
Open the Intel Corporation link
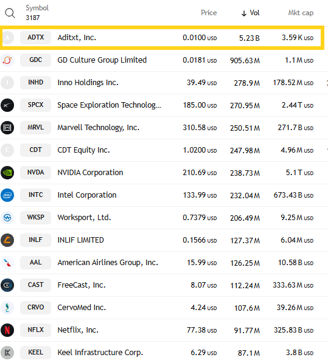click(x=87, y=195)
